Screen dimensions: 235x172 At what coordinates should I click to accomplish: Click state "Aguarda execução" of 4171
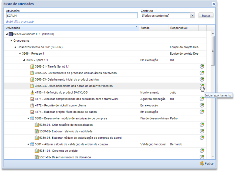point(153,99)
